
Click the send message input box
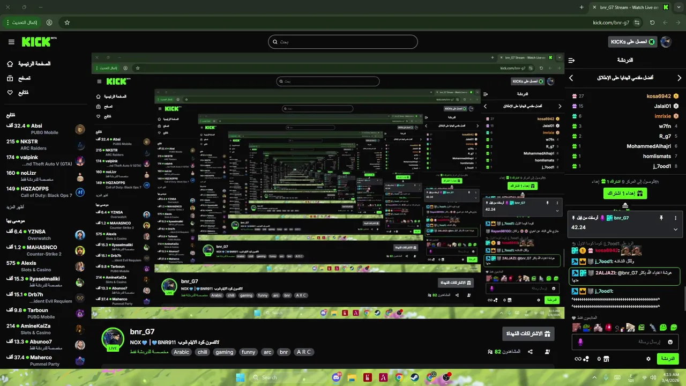(x=625, y=342)
